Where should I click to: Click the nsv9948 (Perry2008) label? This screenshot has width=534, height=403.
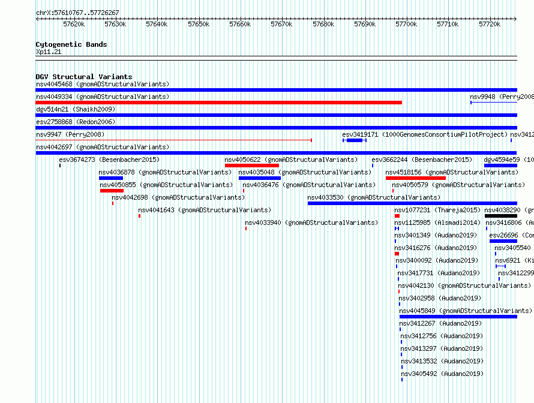502,97
